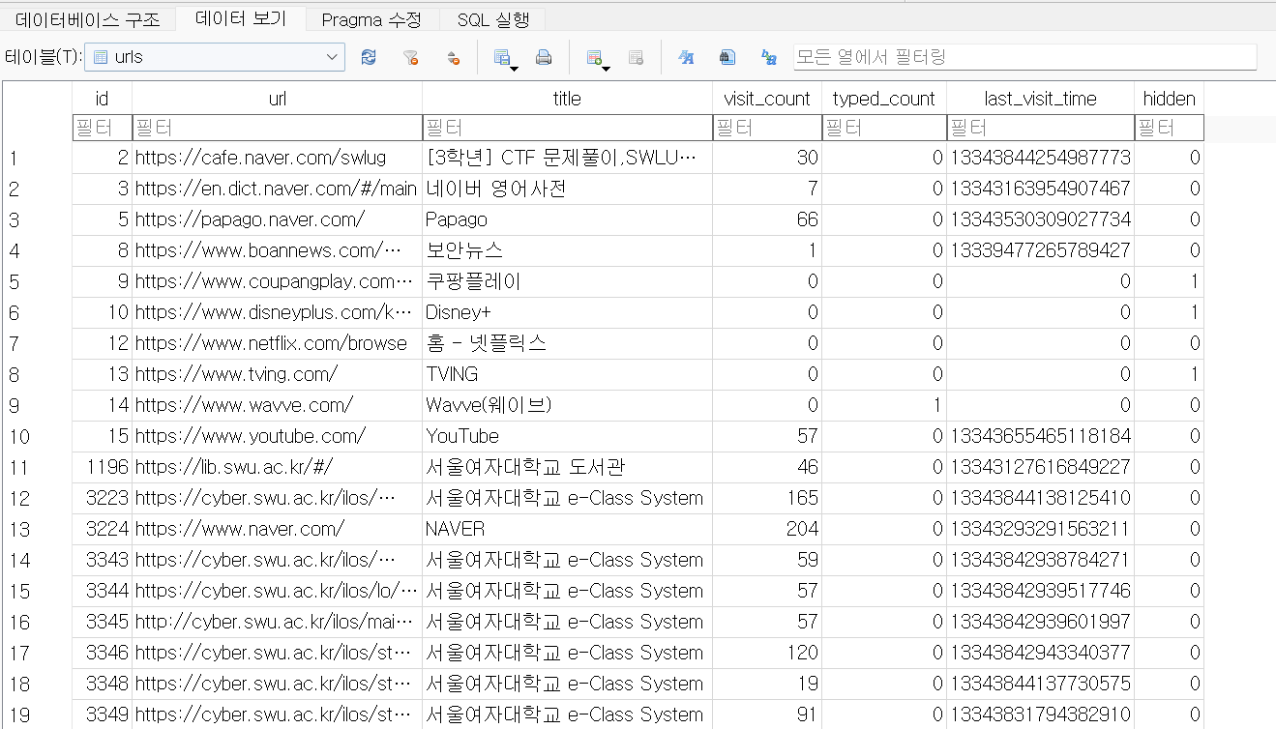Switch to the 데이터베이스 구조 tab
The height and width of the screenshot is (729, 1276).
click(88, 19)
